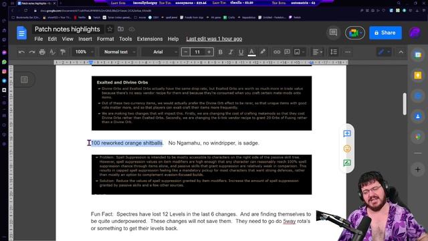Image resolution: width=428 pixels, height=241 pixels.
Task: Open Last edit was 1 hour ago link
Action: 214,39
